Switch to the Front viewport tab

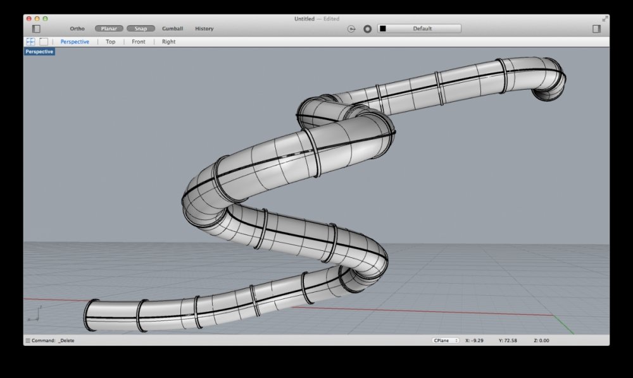(138, 42)
